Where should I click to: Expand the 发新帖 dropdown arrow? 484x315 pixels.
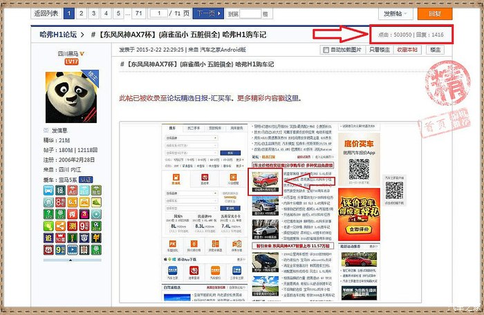406,14
